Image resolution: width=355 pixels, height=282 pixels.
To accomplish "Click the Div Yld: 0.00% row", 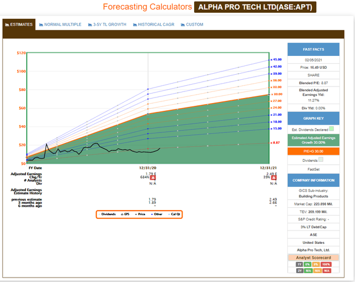I will coord(313,108).
